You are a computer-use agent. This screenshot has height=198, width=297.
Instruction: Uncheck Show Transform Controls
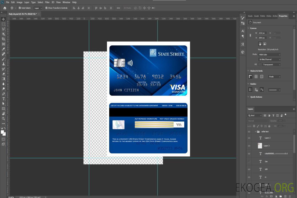point(46,8)
